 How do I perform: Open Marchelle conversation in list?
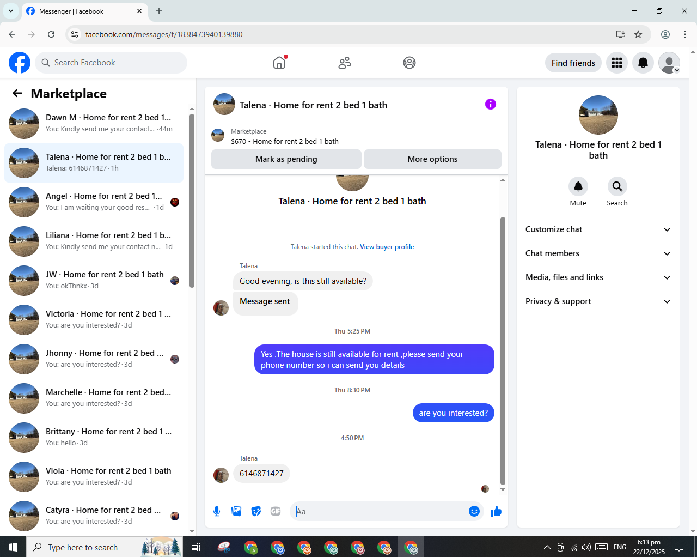94,398
